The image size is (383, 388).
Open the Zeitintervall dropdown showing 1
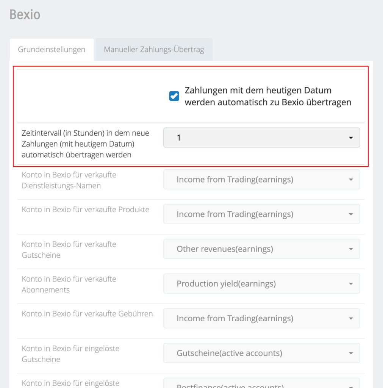261,138
